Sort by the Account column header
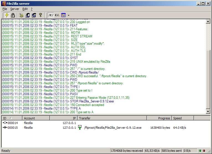This screenshot has width=212, height=154. [x=36, y=118]
